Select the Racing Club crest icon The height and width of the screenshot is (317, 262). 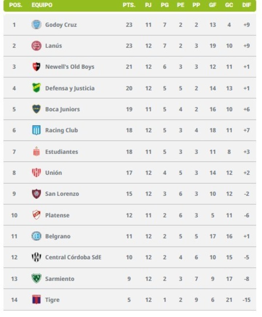point(36,130)
